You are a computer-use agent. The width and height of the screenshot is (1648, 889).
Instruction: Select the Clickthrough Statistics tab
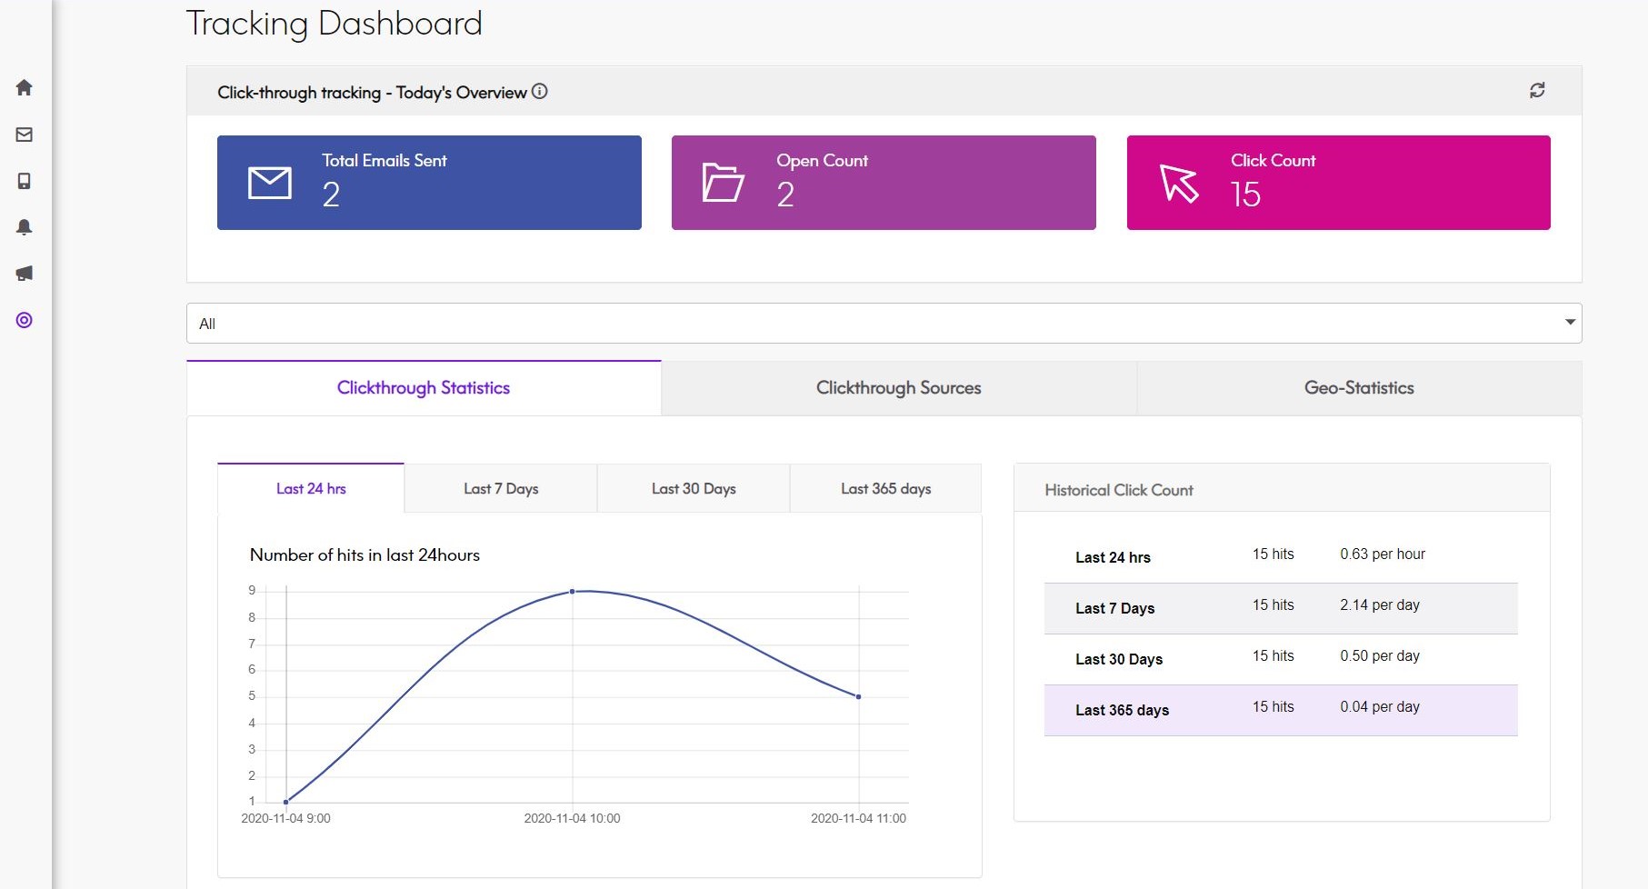424,388
